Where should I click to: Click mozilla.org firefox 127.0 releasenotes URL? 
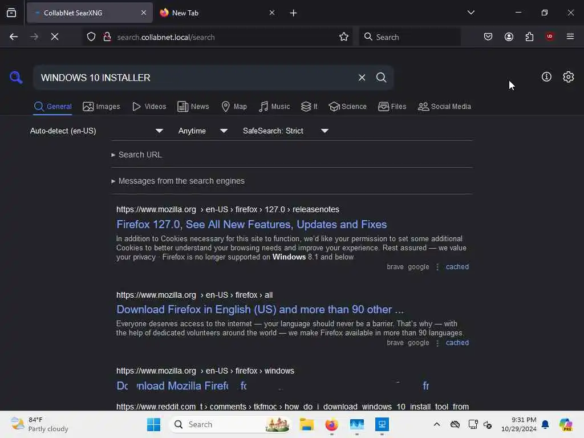(x=228, y=210)
